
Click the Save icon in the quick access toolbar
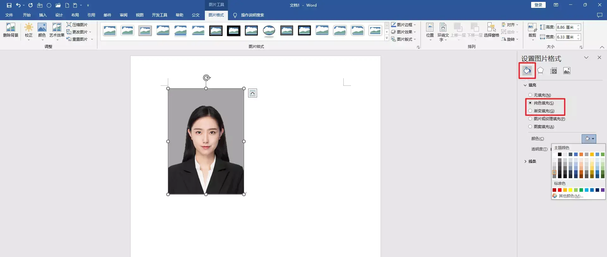click(x=9, y=5)
